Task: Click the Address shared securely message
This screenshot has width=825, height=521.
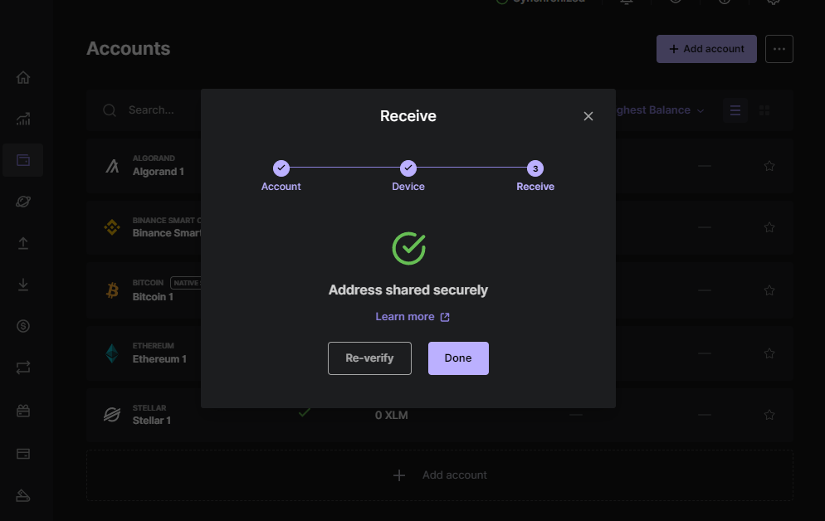Action: point(408,290)
